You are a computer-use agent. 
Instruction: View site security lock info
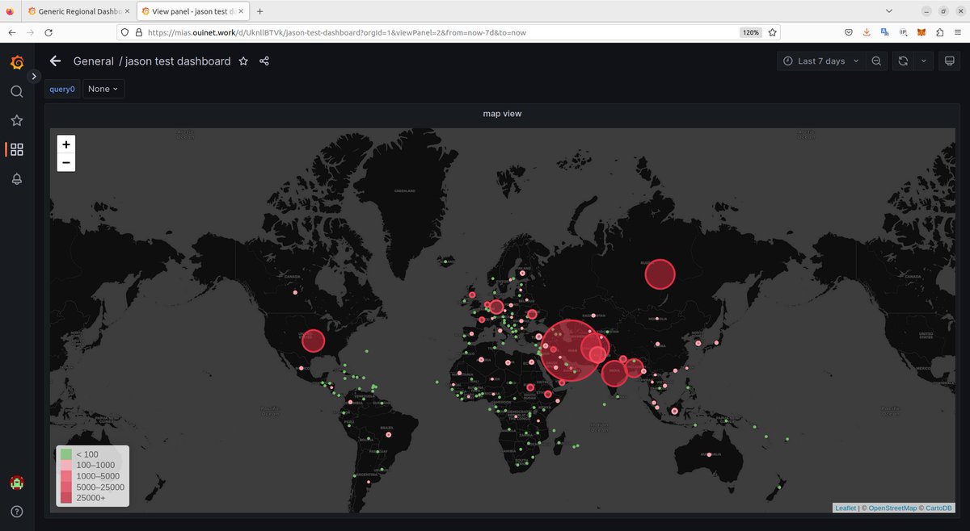pyautogui.click(x=139, y=32)
